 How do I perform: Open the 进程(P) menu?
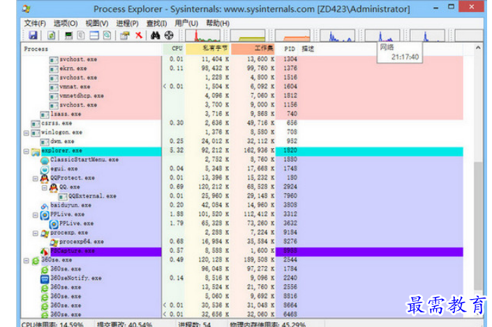coord(128,23)
